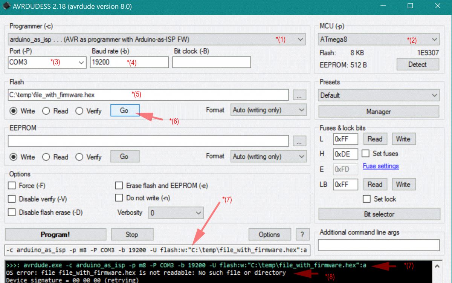Click the Program! button
Screen dimensions: 452x283
point(55,234)
